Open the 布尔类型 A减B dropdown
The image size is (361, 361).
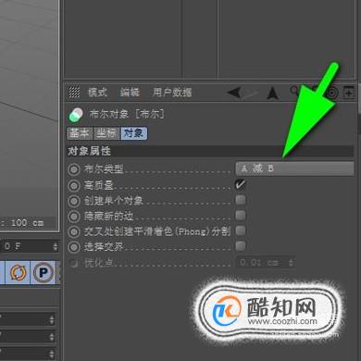click(x=294, y=168)
